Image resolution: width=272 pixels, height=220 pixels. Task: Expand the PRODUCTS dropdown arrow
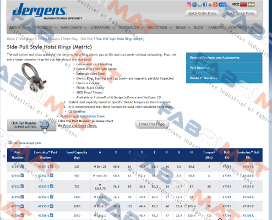56,28
